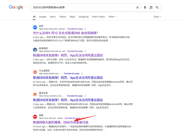Open Zhihu favicon in first result

coord(35,27)
